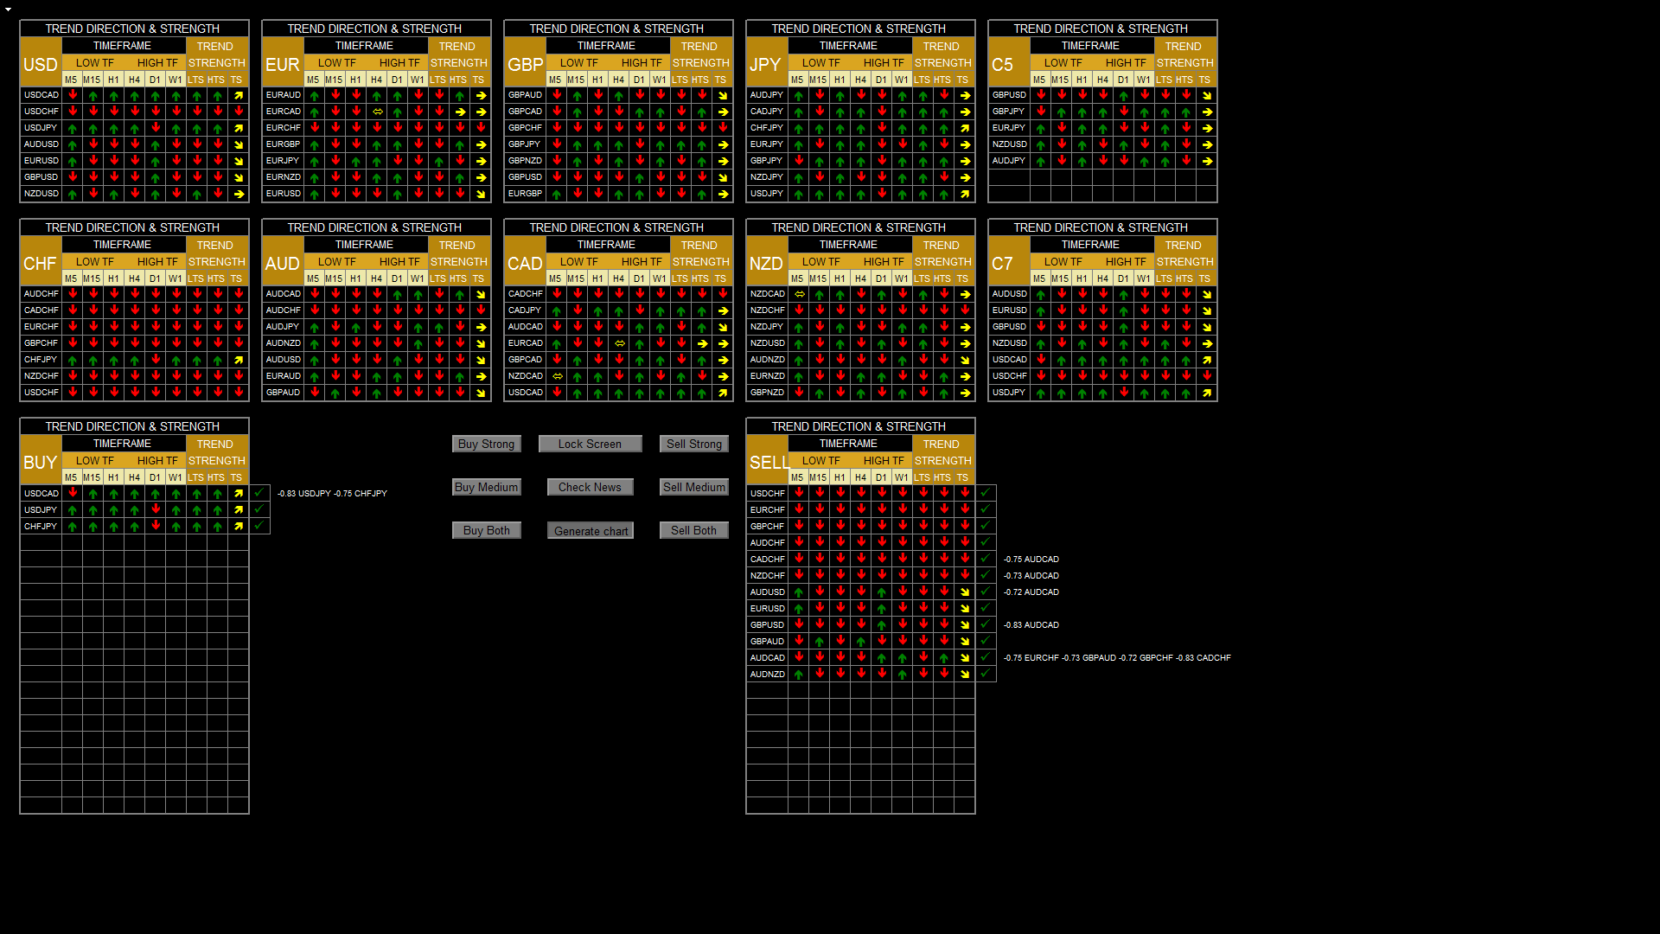Image resolution: width=1660 pixels, height=934 pixels.
Task: Toggle the green checkmark beside USDCAD in BUY panel
Action: (x=259, y=493)
